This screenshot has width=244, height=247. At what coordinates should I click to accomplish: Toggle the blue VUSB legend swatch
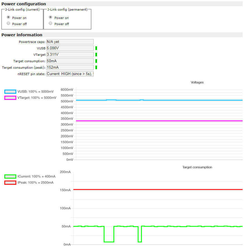pos(10,92)
